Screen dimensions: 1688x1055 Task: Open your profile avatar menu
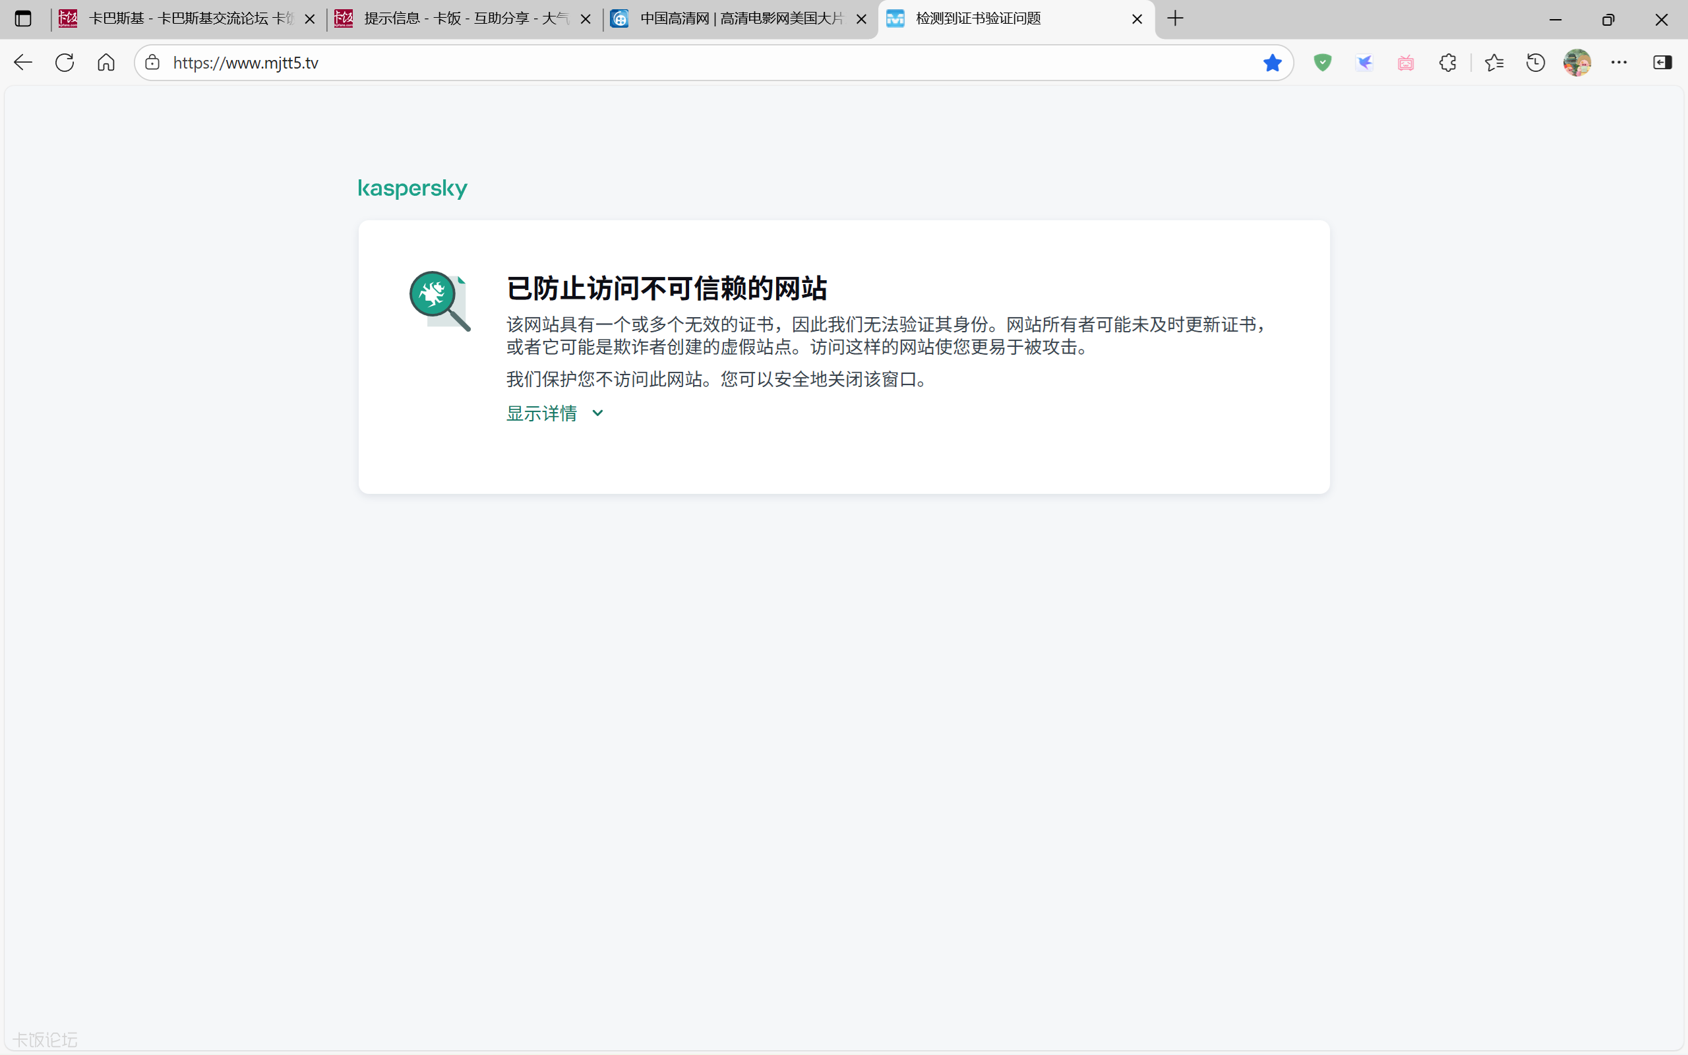click(1577, 62)
